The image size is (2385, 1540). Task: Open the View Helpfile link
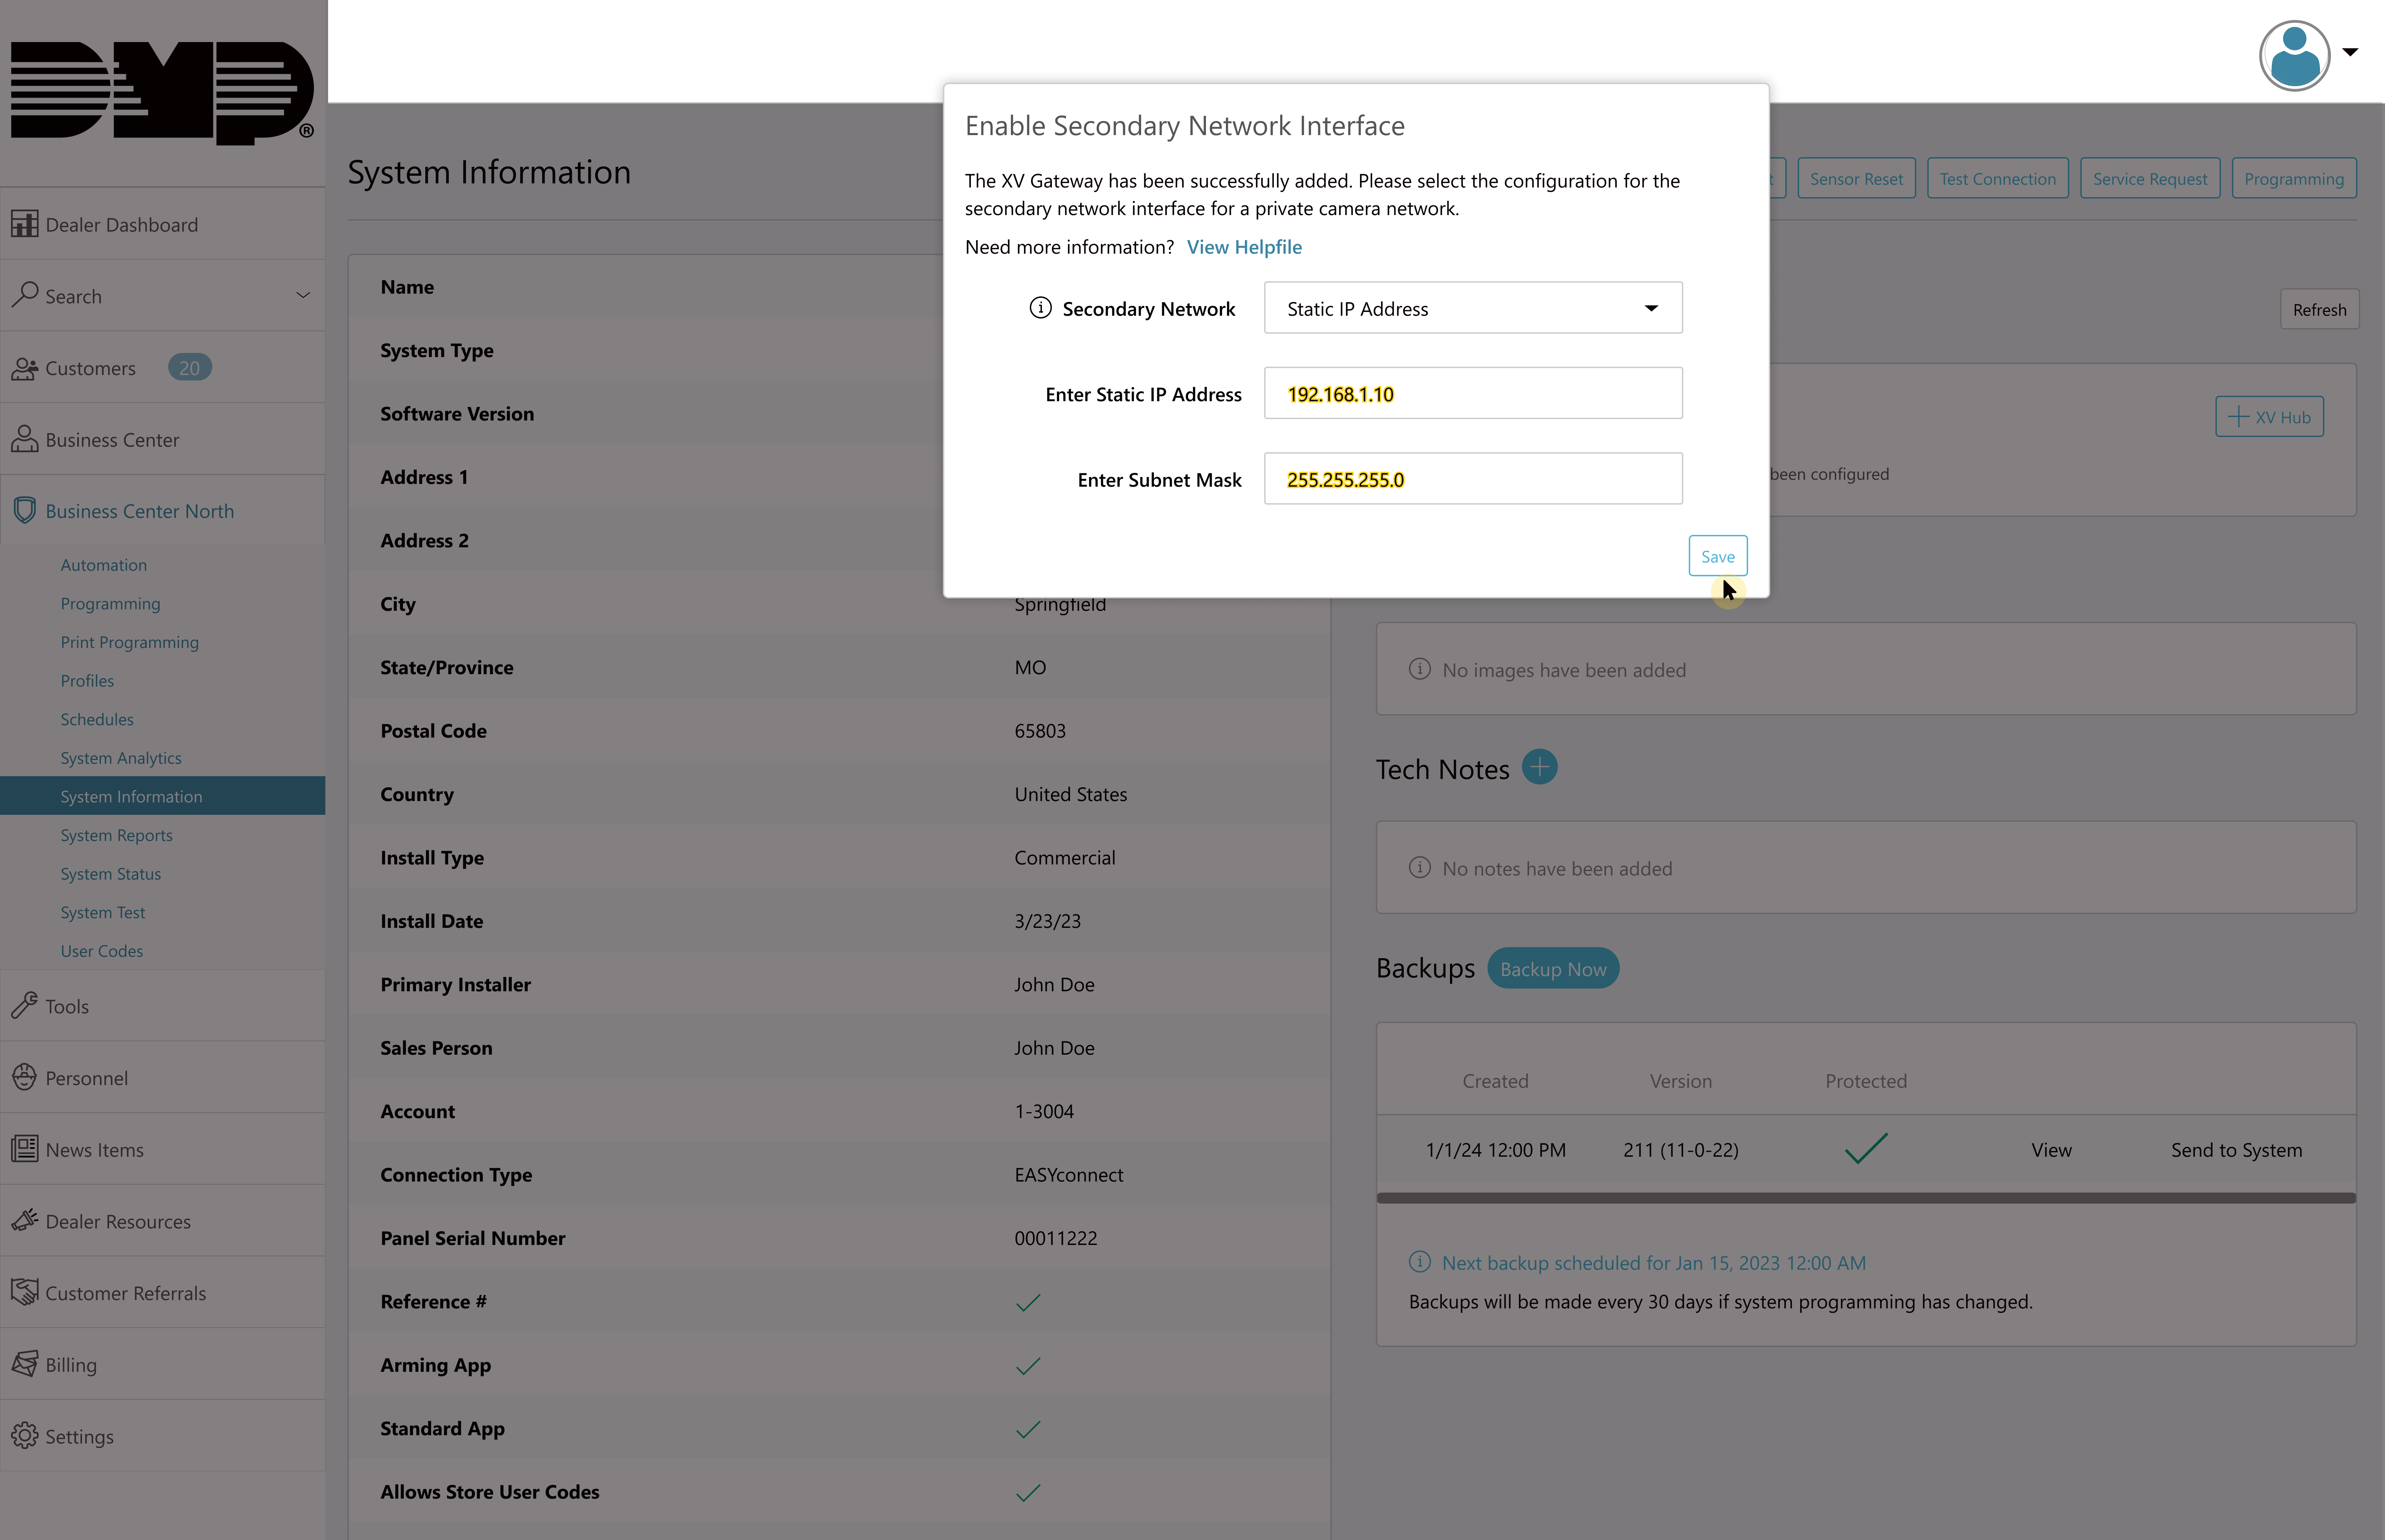click(x=1244, y=247)
